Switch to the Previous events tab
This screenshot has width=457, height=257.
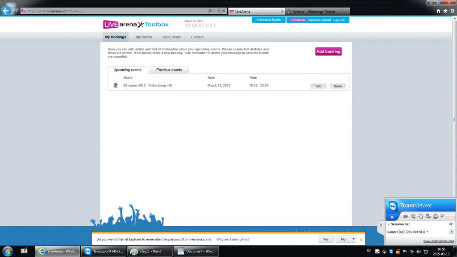point(169,70)
